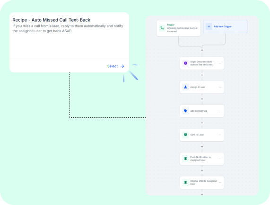Screen dimensions: 270x205
Task: Click the Assign to user person icon
Action: pos(185,87)
